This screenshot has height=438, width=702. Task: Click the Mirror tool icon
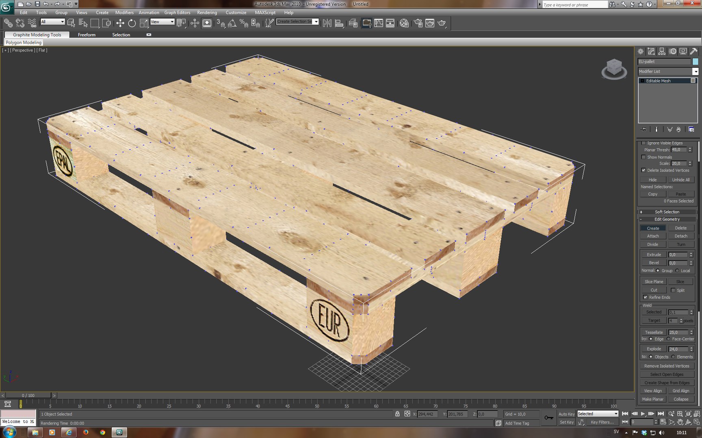point(327,23)
